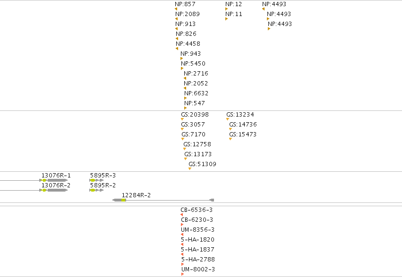Select the NP:2089 insertion label
Viewport: 402px width, 277px height.
(188, 14)
